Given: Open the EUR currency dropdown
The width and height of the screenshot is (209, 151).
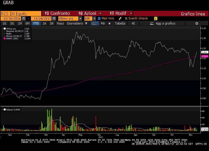Looking at the screenshot, I should [94, 18].
